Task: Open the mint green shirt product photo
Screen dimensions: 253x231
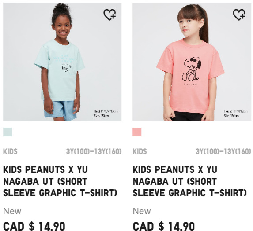Action: point(62,62)
